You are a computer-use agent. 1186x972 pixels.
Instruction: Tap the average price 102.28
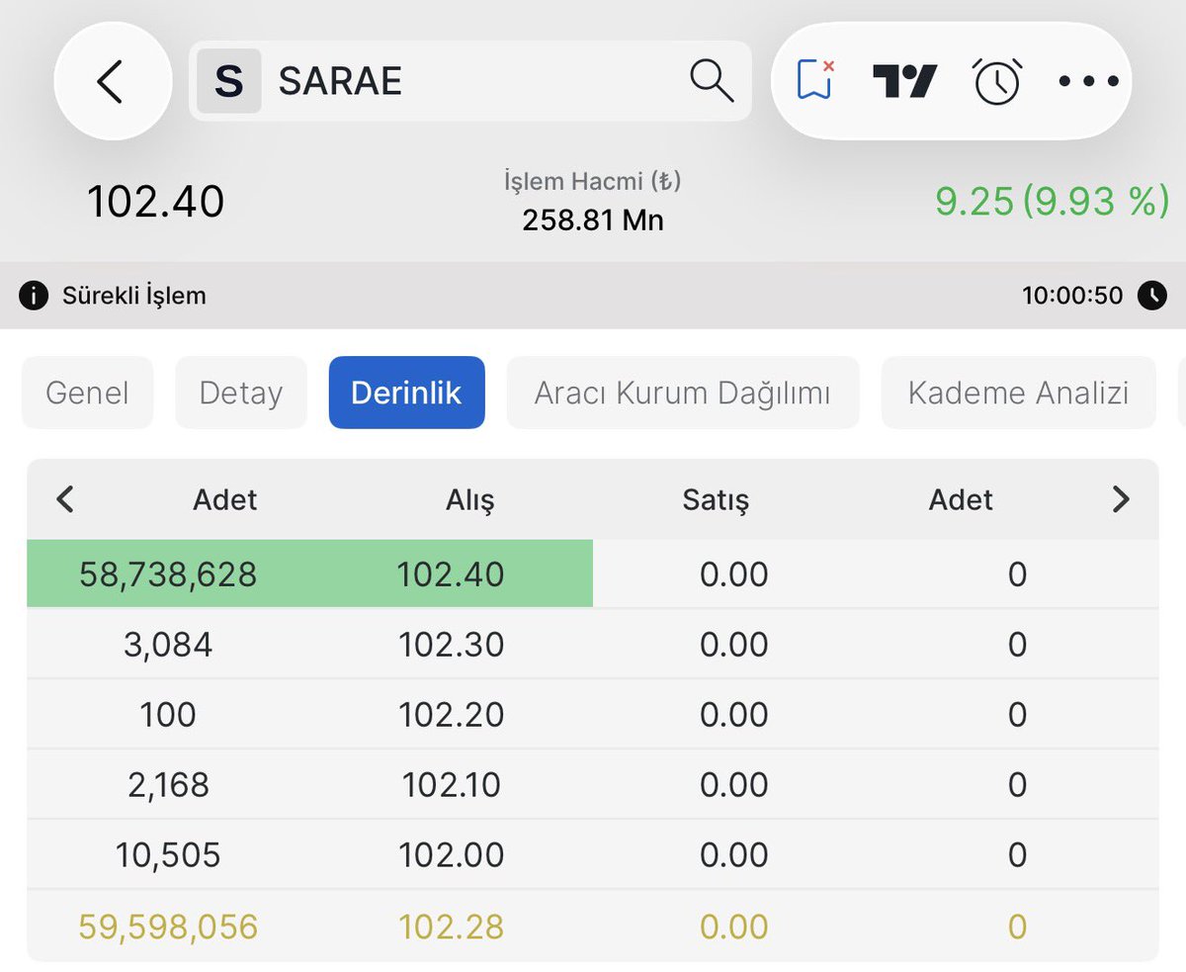pyautogui.click(x=451, y=927)
